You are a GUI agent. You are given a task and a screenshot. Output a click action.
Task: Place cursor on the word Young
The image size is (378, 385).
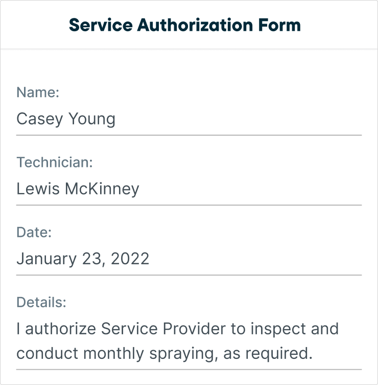(x=91, y=119)
